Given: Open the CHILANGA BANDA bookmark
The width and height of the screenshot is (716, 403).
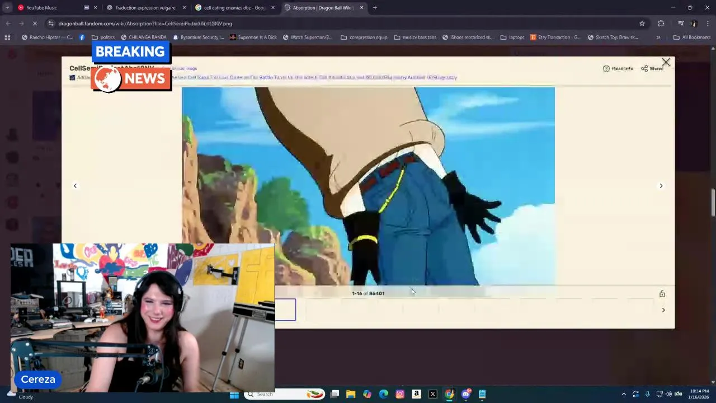Looking at the screenshot, I should [x=143, y=38].
